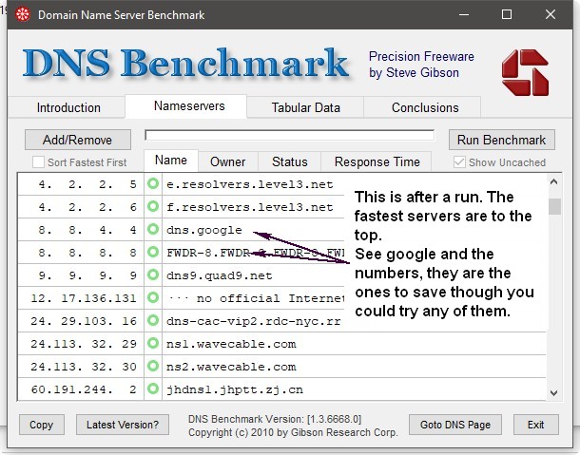
Task: Start the test with Run Benchmark
Action: pyautogui.click(x=502, y=140)
